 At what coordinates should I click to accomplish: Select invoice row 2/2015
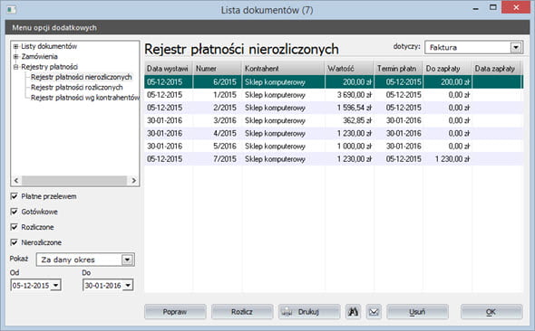[334, 108]
